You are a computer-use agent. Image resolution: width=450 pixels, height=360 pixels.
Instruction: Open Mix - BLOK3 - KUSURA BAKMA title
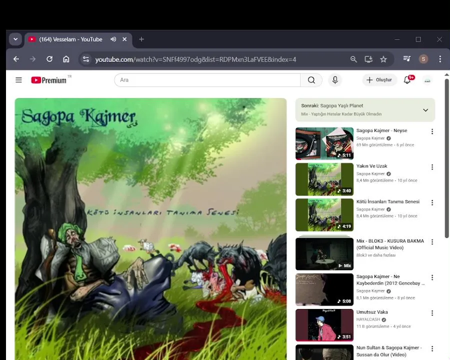[390, 244]
